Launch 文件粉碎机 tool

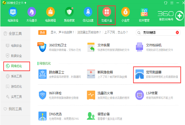pyautogui.click(x=155, y=47)
